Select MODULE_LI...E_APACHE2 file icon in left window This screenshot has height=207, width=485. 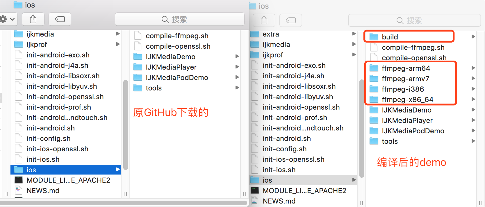(19, 180)
